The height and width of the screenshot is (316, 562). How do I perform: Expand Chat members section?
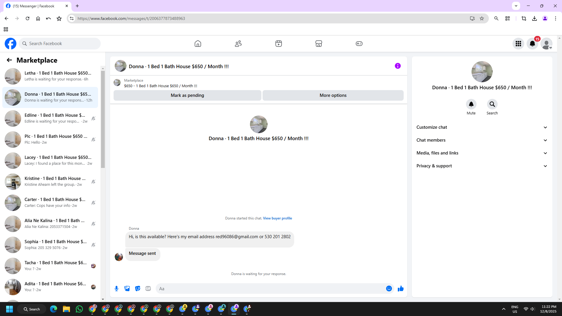click(482, 140)
